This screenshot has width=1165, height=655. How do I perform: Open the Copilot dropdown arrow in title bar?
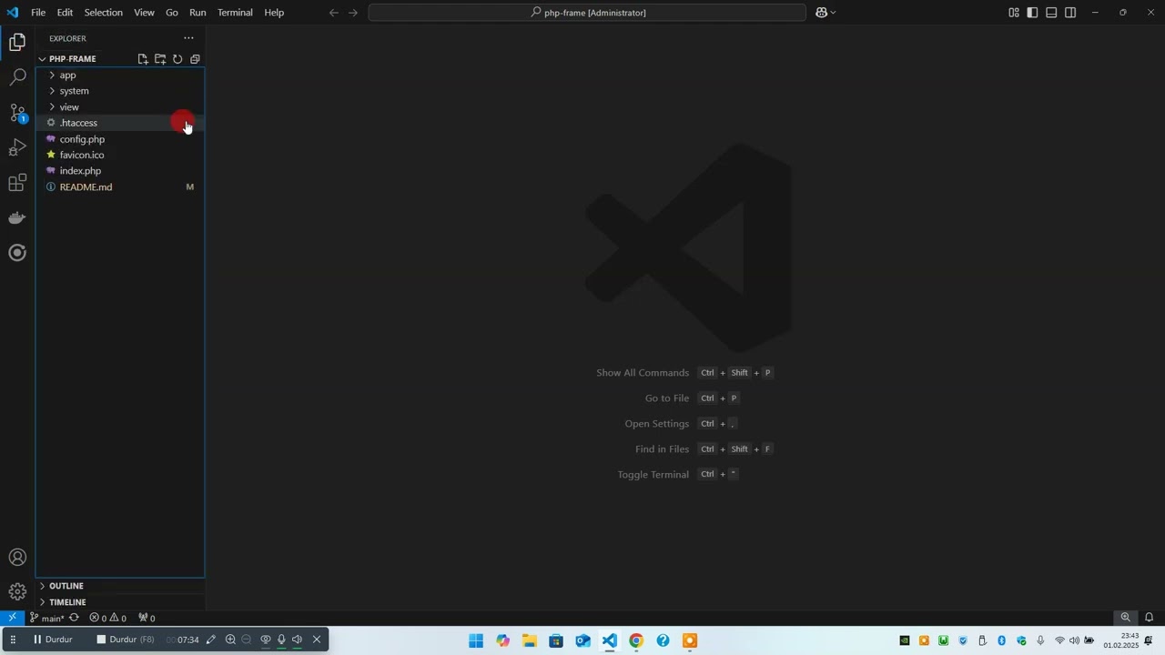[833, 13]
